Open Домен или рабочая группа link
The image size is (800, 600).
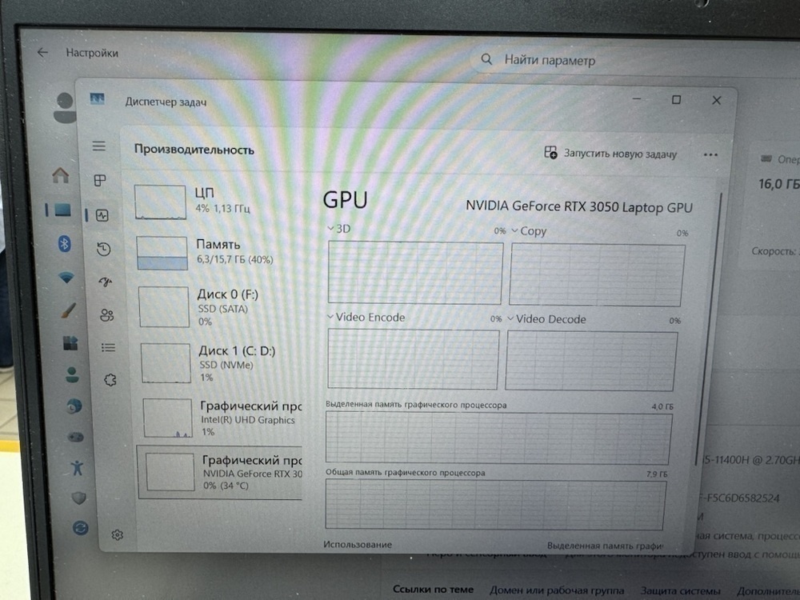coord(557,590)
